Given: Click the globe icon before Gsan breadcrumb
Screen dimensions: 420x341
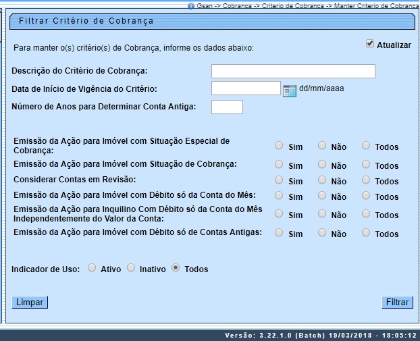Looking at the screenshot, I should (191, 5).
